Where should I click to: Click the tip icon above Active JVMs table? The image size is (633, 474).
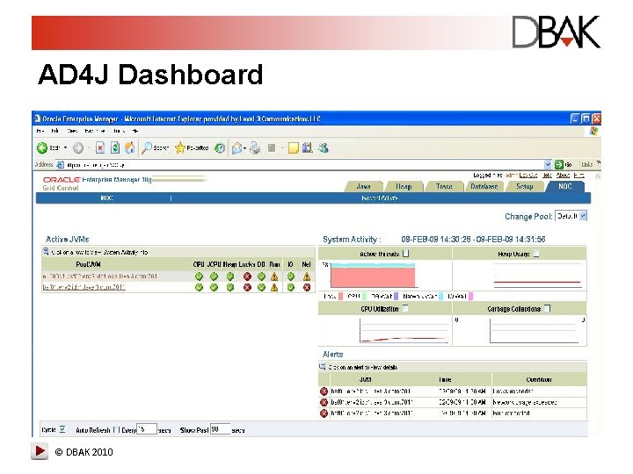pyautogui.click(x=46, y=252)
